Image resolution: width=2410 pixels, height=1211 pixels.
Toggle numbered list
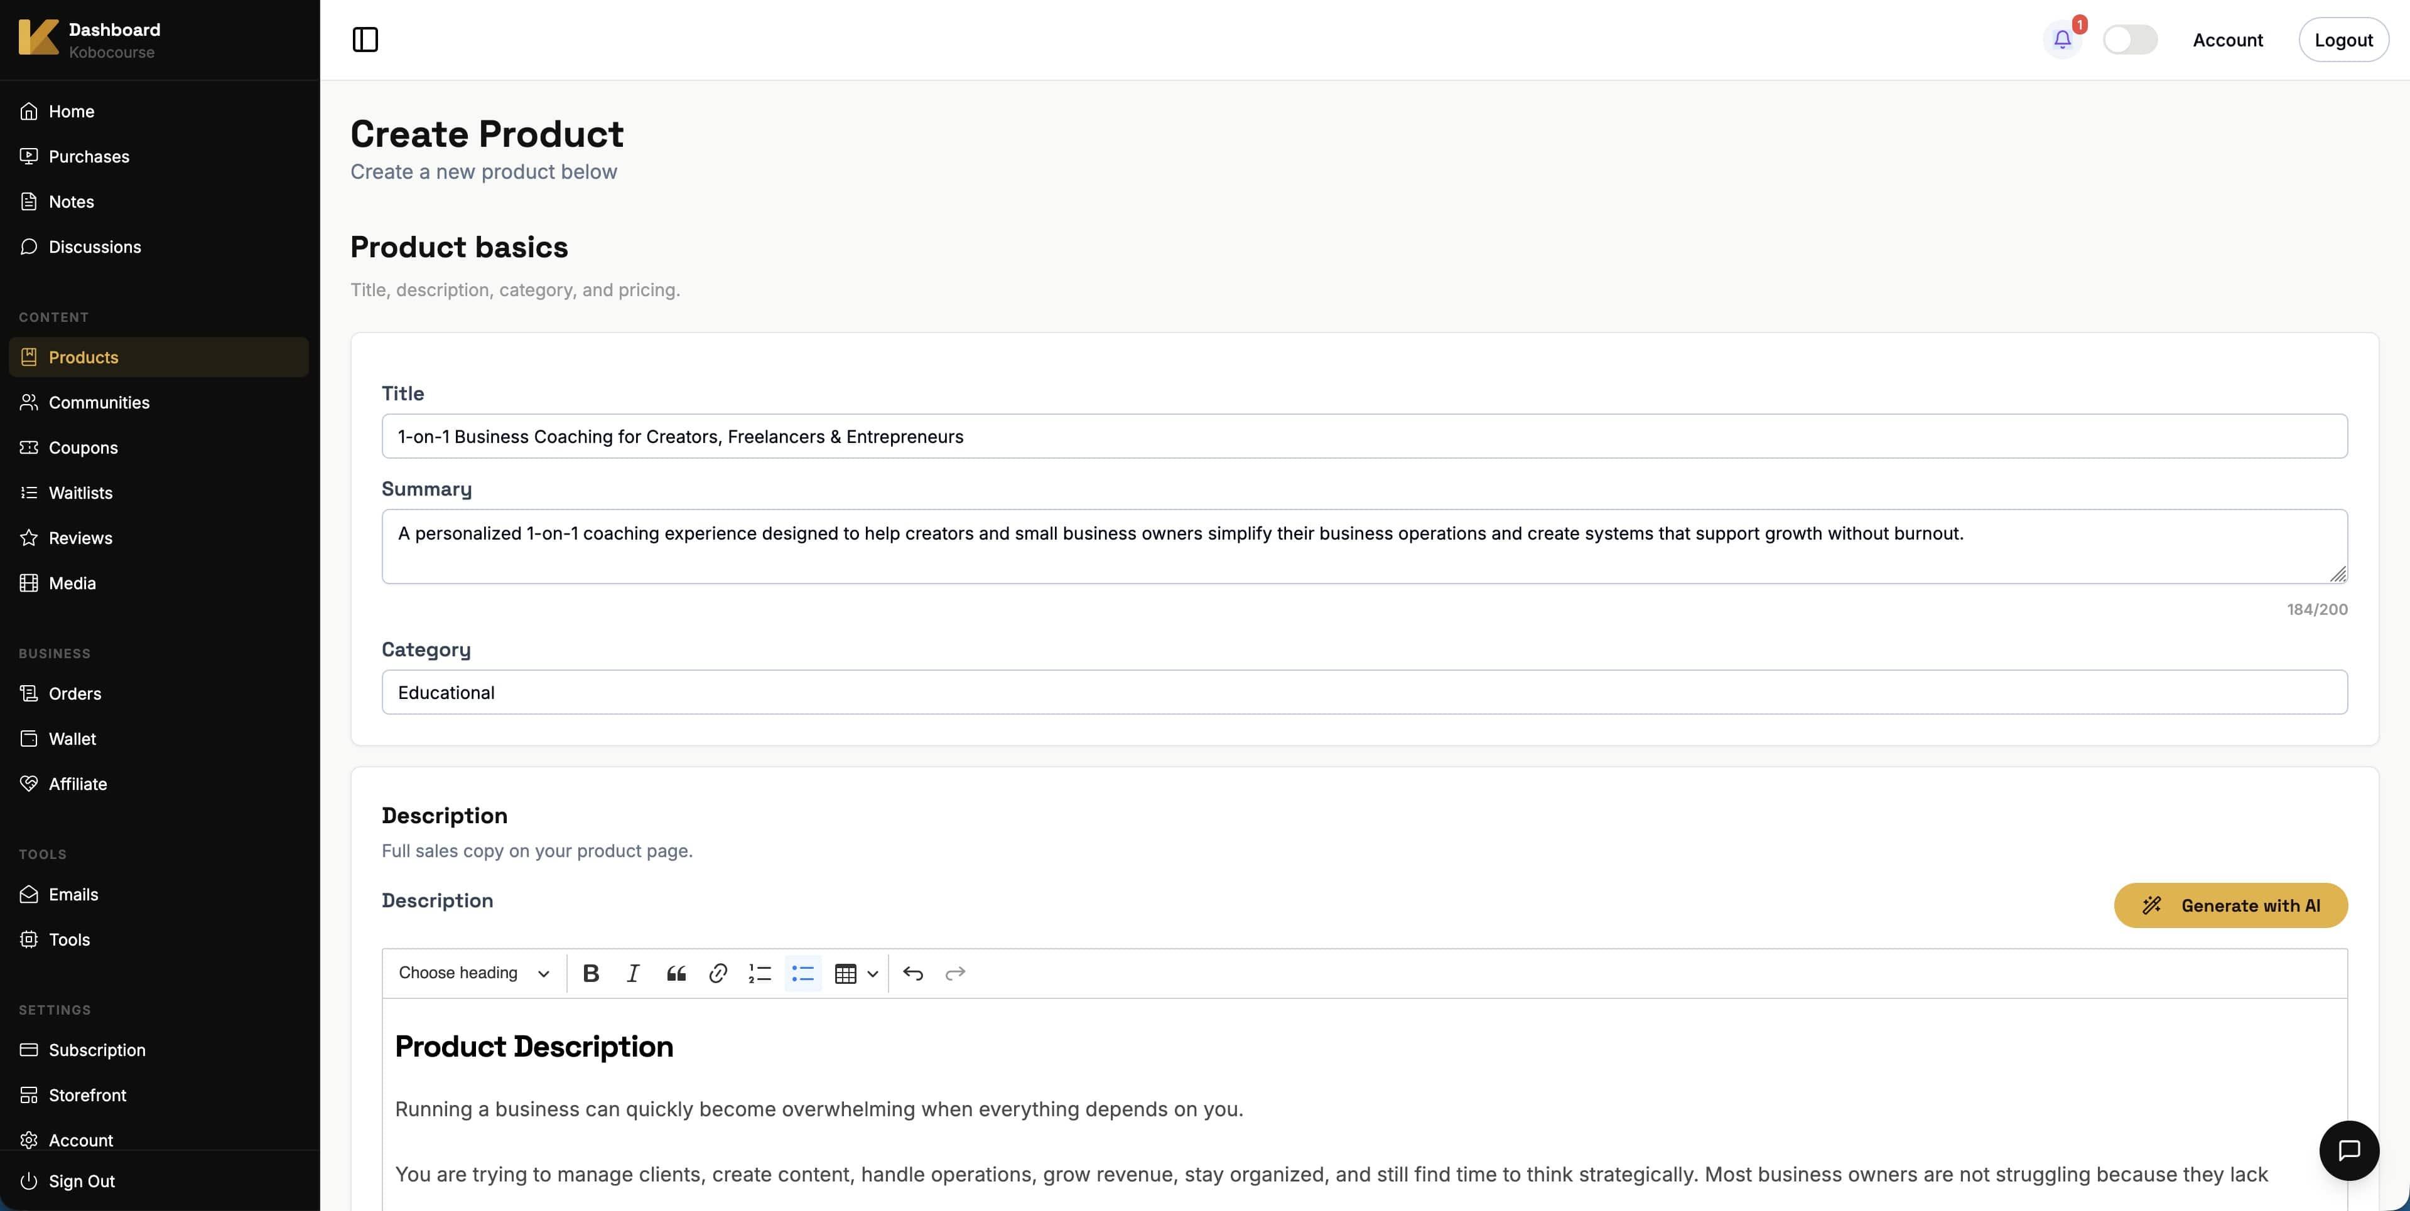pyautogui.click(x=760, y=973)
